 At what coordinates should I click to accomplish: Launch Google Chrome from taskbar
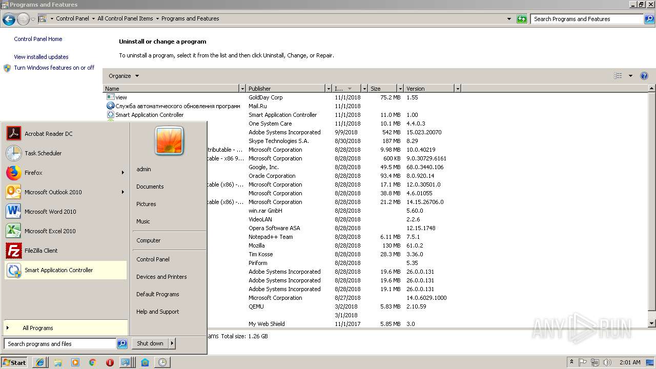click(x=92, y=362)
